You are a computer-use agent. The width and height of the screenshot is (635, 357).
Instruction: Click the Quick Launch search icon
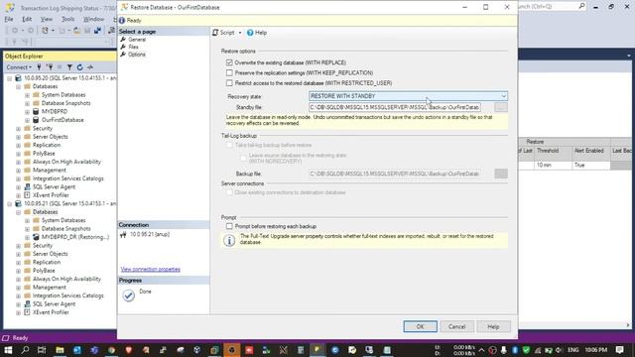[x=581, y=6]
